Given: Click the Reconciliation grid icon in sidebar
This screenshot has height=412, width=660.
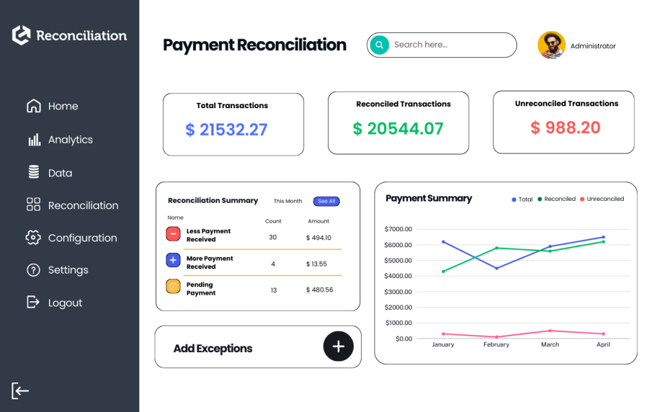Looking at the screenshot, I should [x=33, y=205].
